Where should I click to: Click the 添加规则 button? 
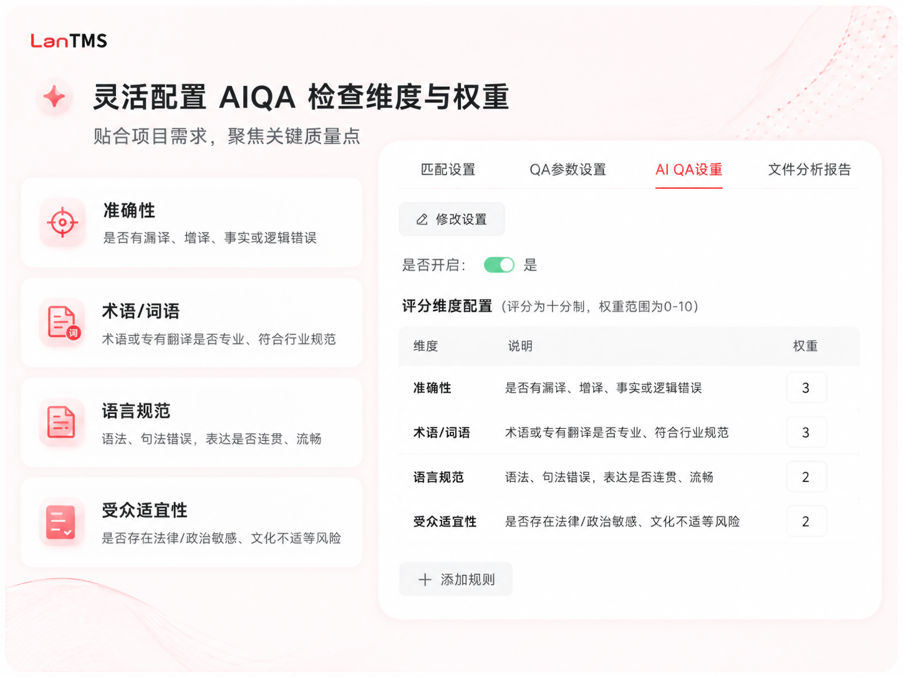click(455, 580)
